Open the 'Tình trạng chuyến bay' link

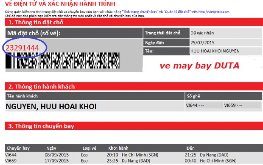pyautogui.click(x=140, y=12)
